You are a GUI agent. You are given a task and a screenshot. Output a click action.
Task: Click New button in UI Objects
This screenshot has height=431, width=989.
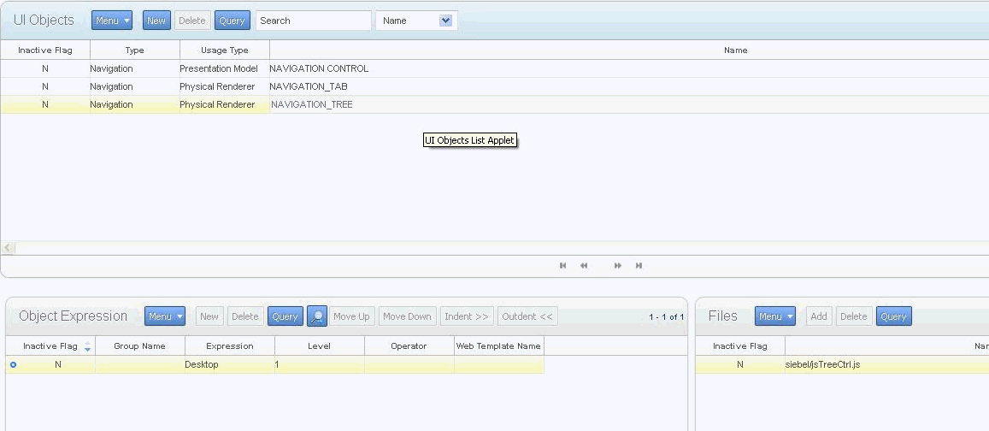156,21
